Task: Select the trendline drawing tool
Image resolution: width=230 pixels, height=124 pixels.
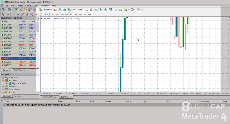Action: (x=22, y=14)
